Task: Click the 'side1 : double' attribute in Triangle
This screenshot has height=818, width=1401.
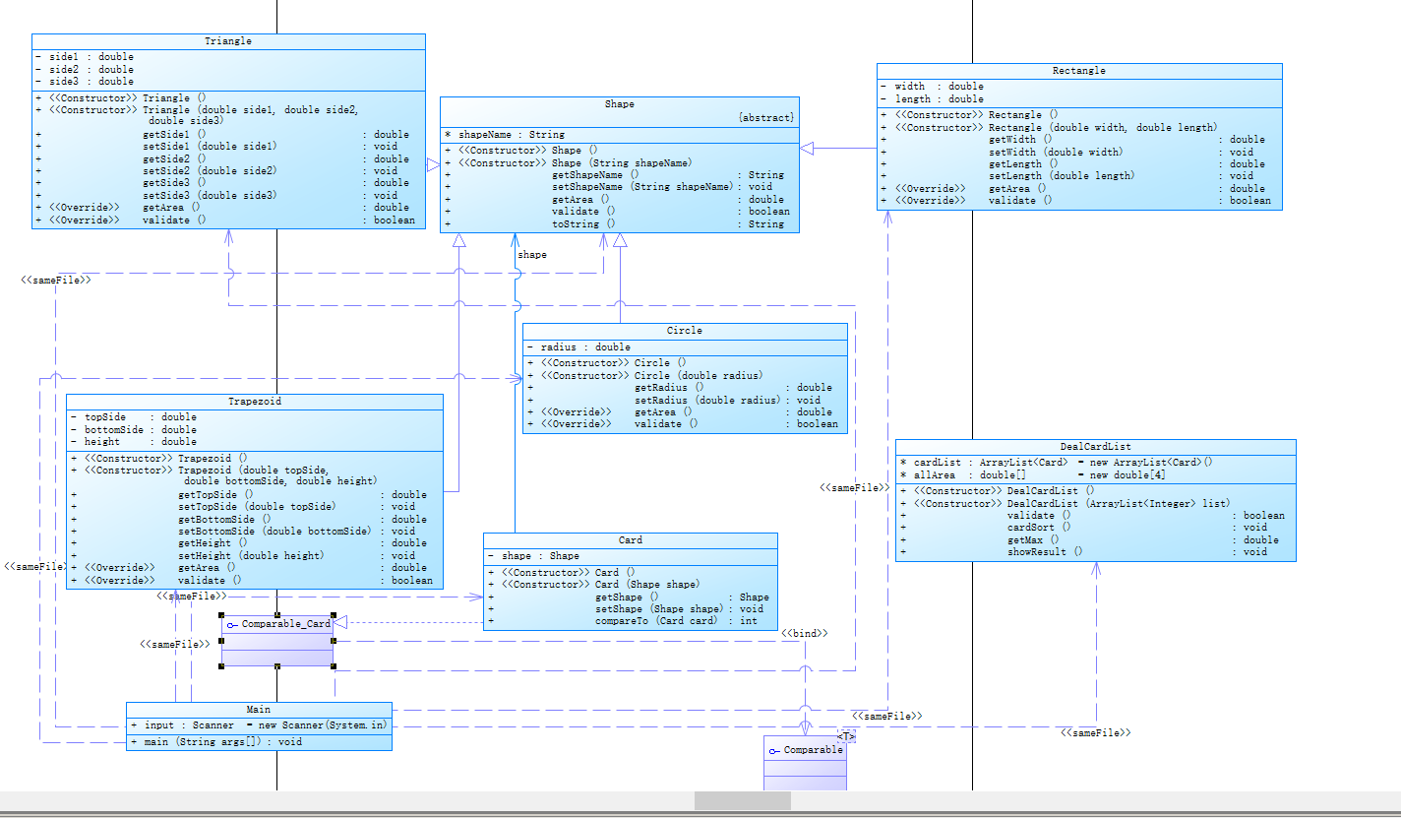Action: coord(84,57)
